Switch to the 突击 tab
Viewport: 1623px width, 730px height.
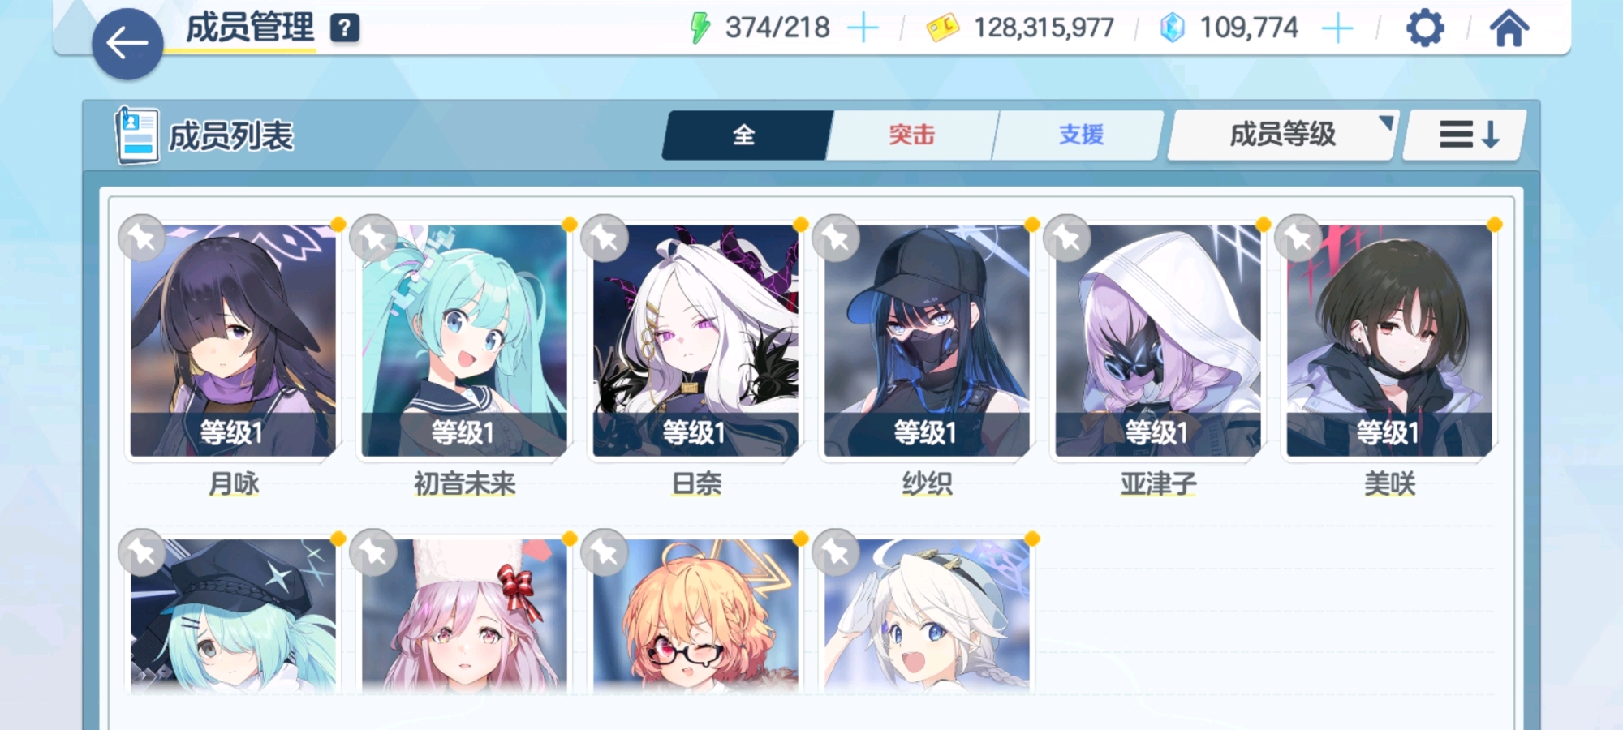(911, 135)
